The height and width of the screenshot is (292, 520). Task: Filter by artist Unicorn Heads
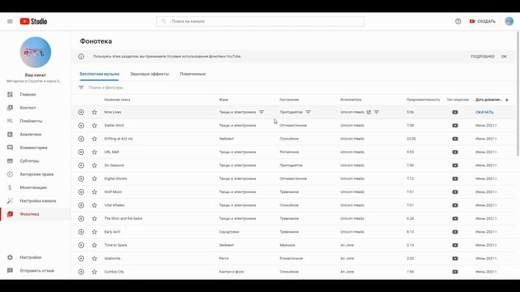pyautogui.click(x=376, y=112)
